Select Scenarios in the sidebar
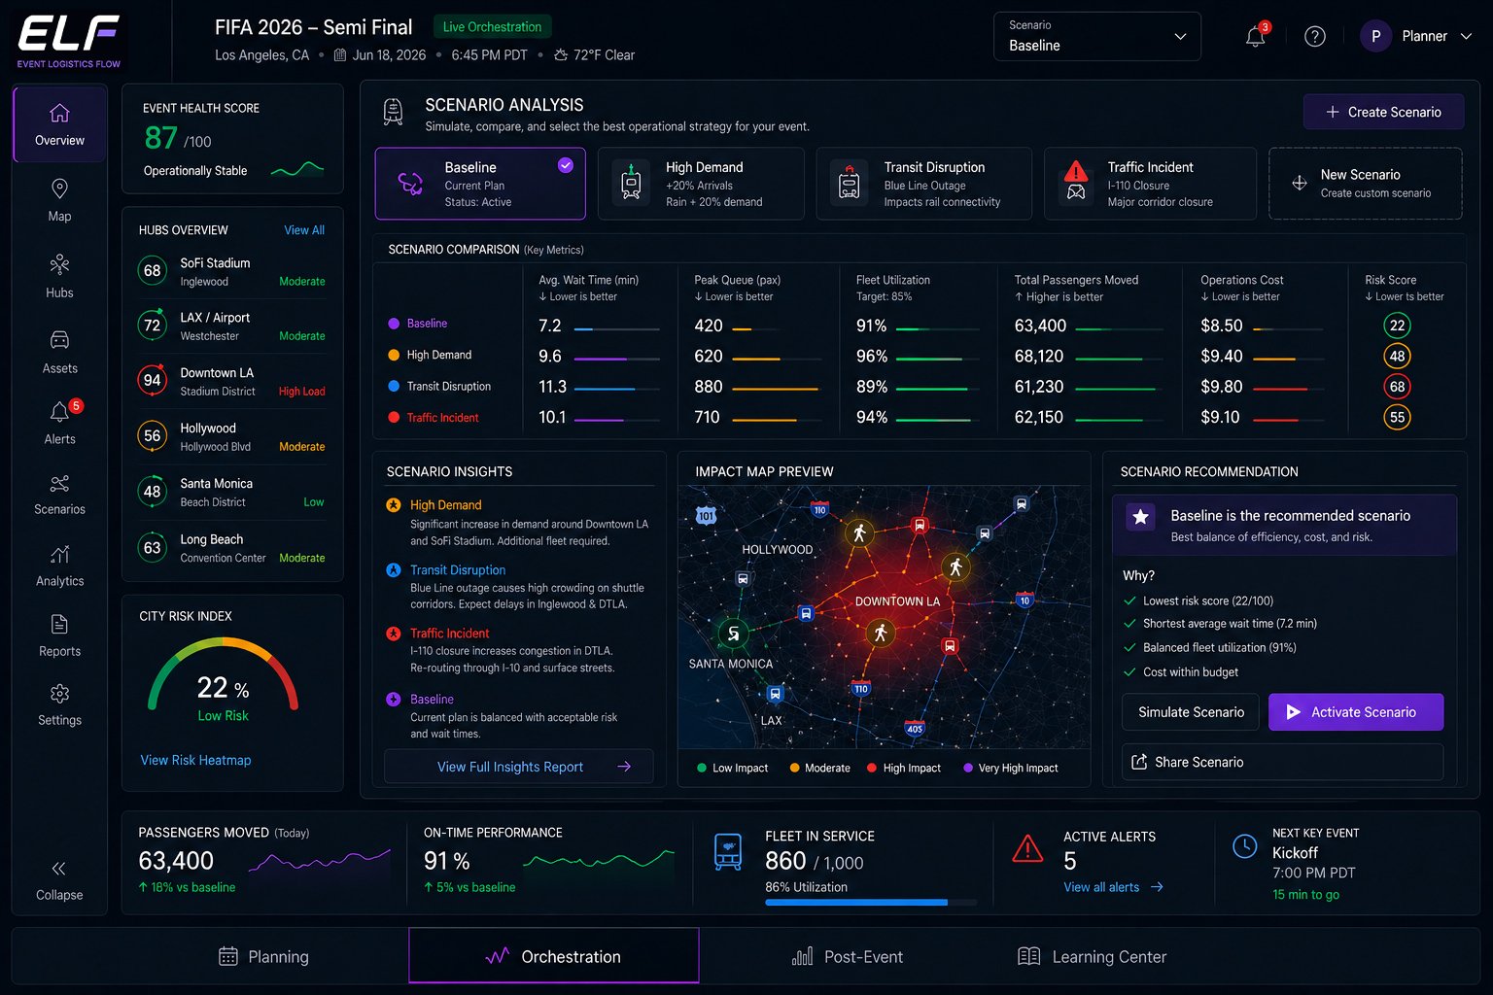 [59, 494]
